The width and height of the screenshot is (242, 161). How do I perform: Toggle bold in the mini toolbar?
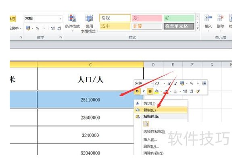coord(137,91)
